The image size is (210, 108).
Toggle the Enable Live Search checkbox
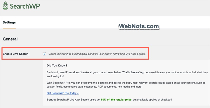click(44, 54)
